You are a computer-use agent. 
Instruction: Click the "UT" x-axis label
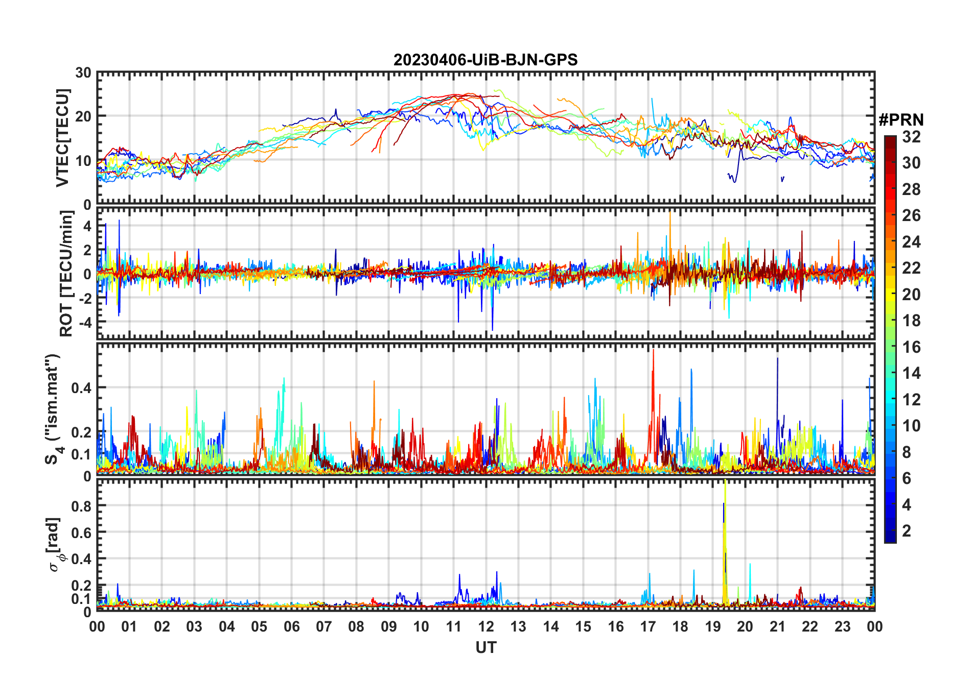(x=485, y=647)
